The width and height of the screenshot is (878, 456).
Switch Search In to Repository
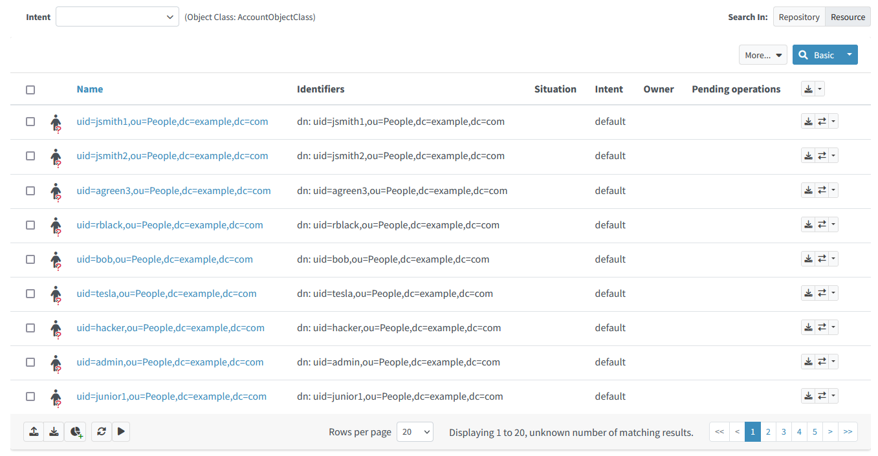tap(798, 16)
